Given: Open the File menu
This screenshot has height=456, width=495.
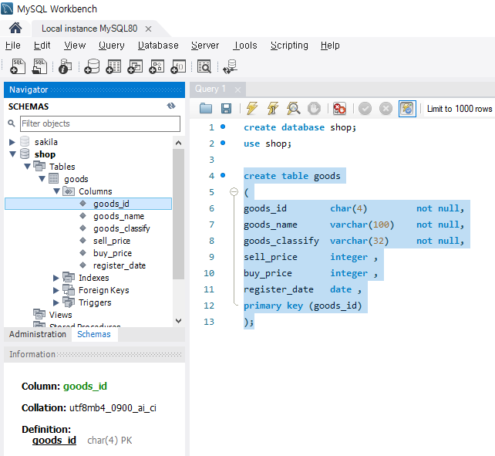Looking at the screenshot, I should pos(13,46).
